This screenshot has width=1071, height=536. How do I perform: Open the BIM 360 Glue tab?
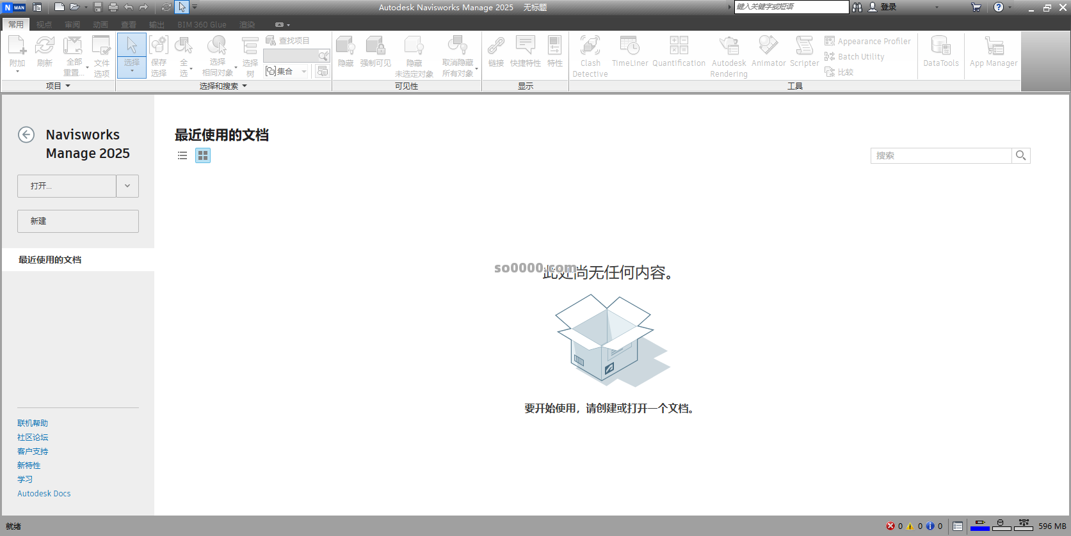202,25
